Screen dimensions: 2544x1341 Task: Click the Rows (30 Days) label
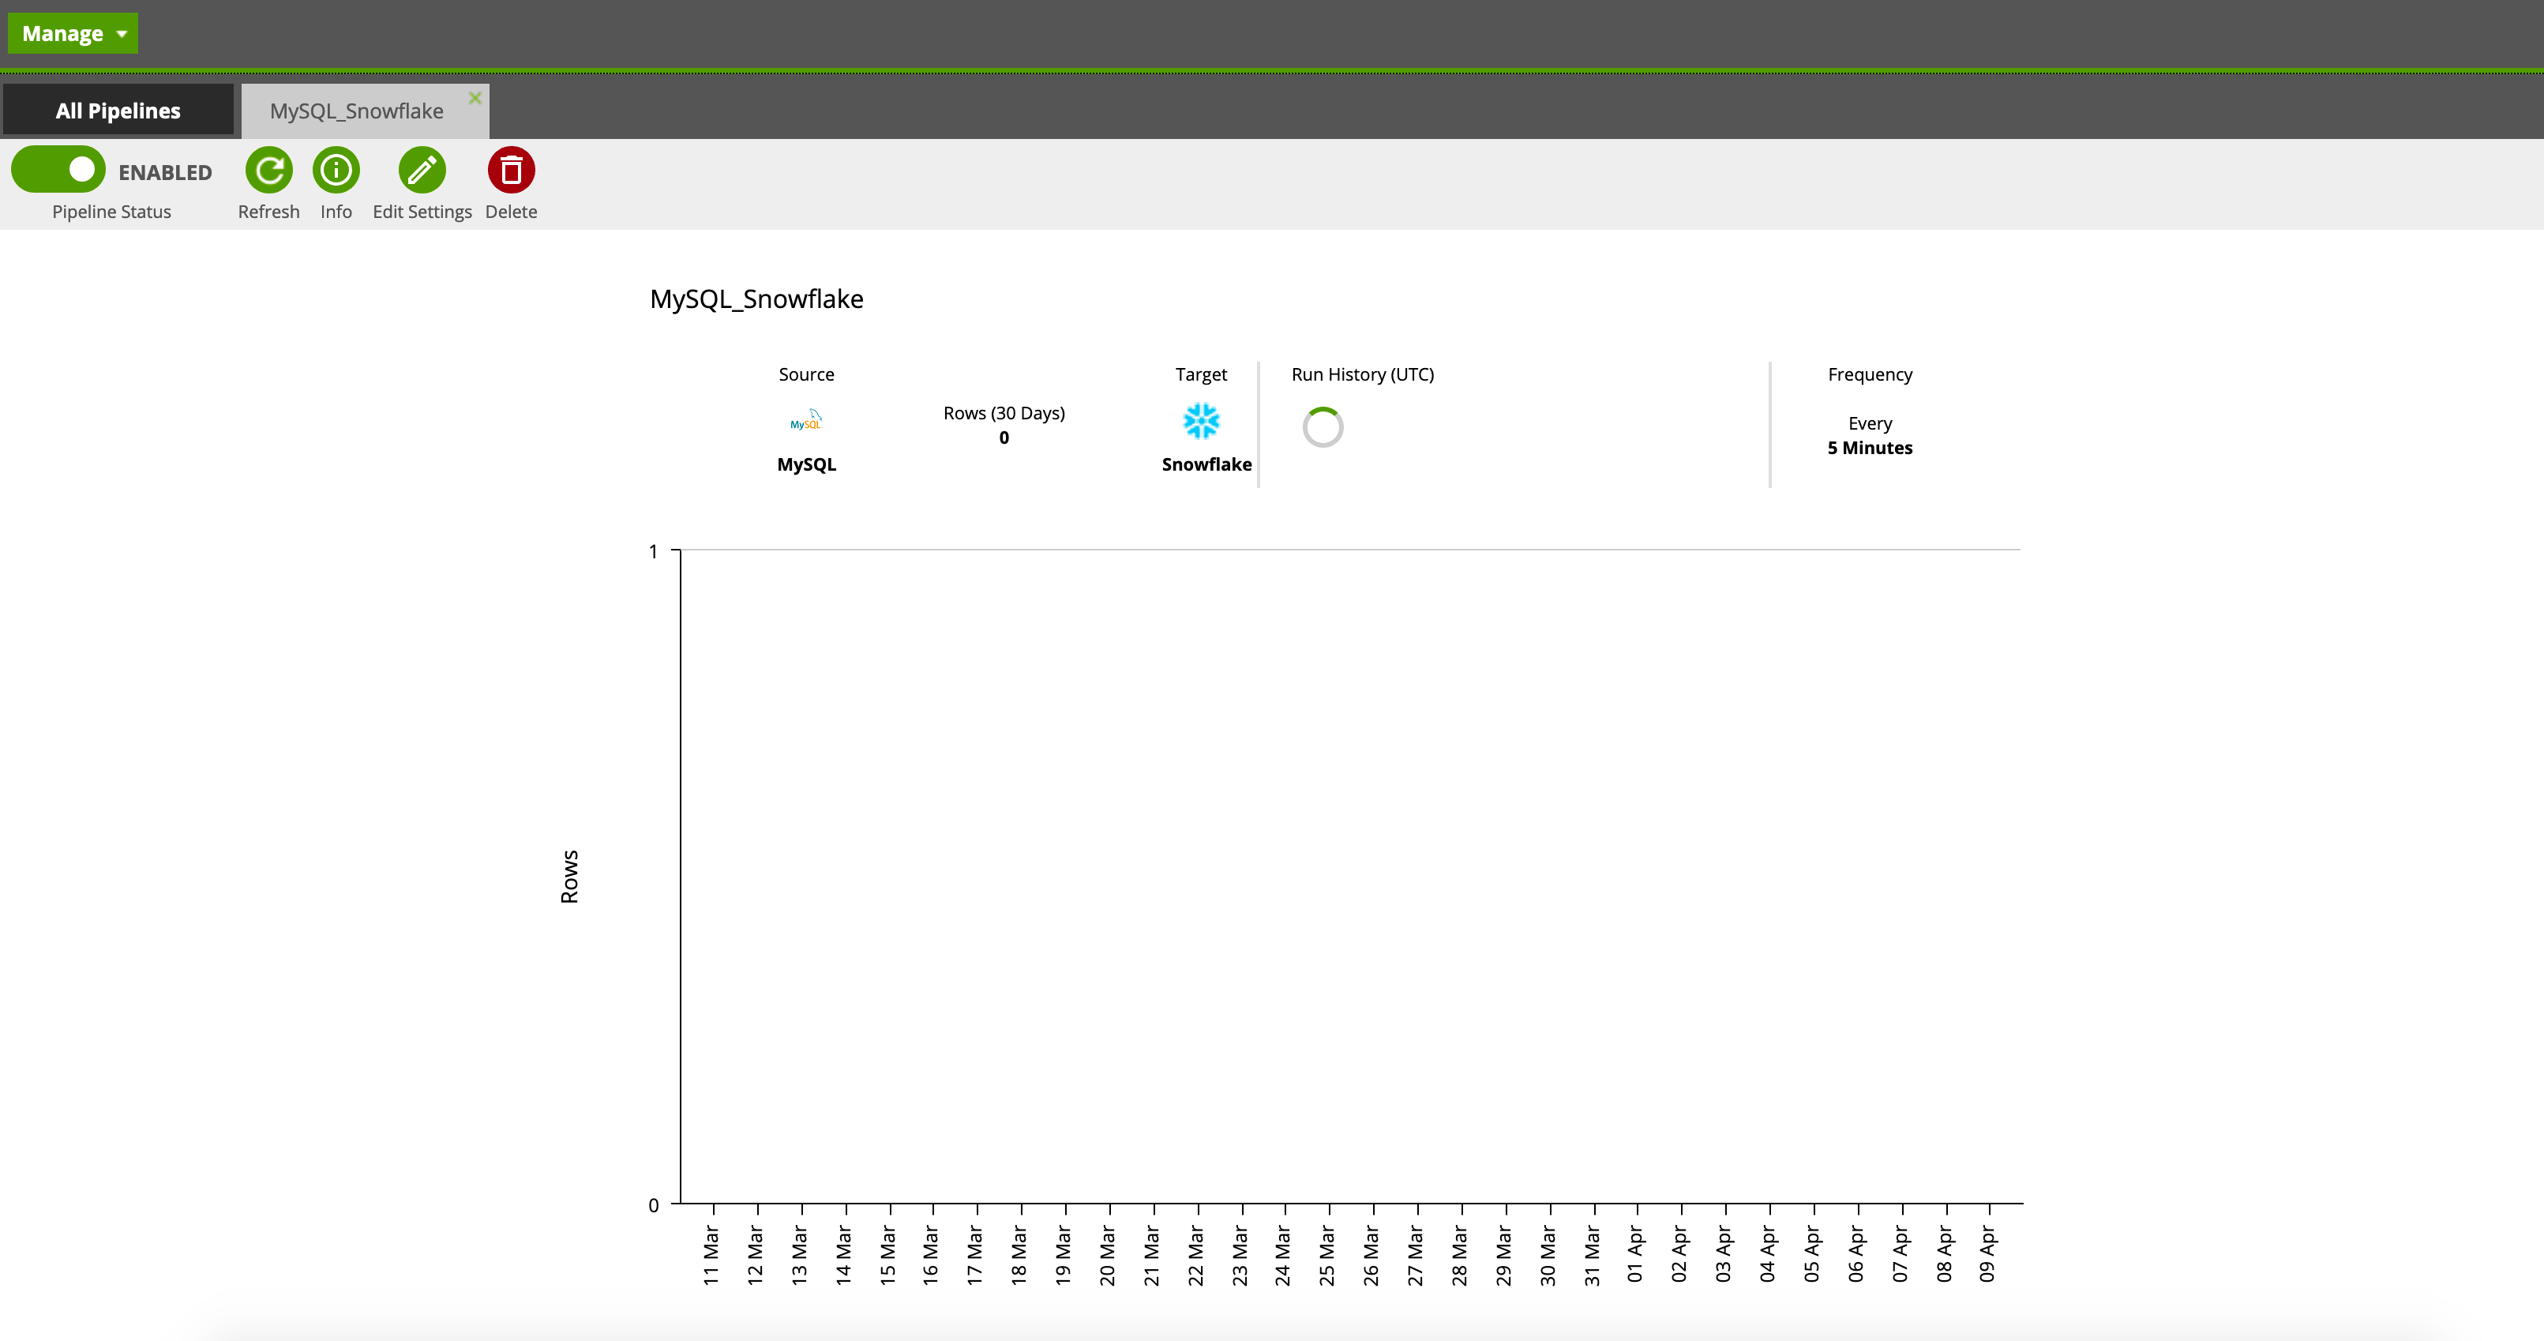(x=1004, y=413)
